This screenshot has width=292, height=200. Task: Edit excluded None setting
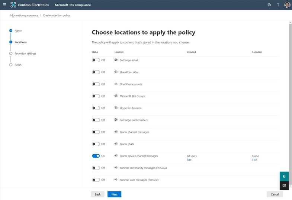[x=254, y=160]
